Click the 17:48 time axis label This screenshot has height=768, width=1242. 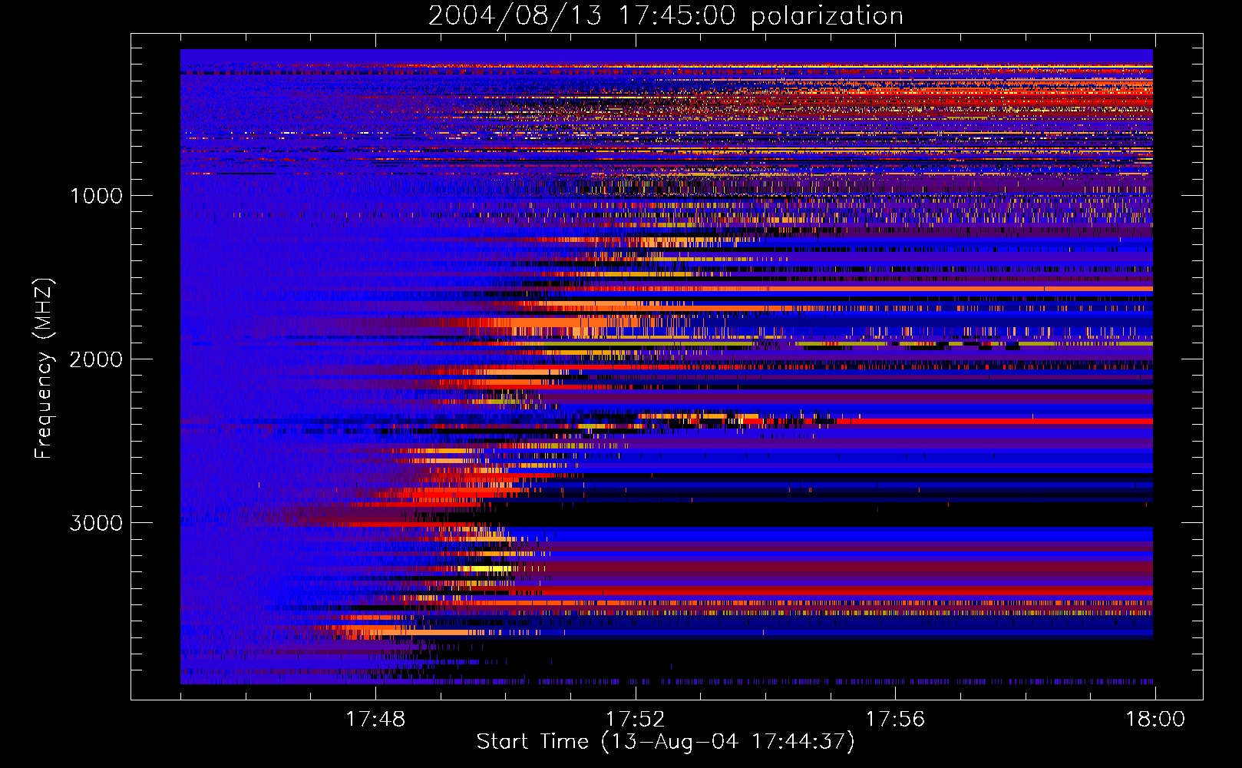click(x=375, y=720)
